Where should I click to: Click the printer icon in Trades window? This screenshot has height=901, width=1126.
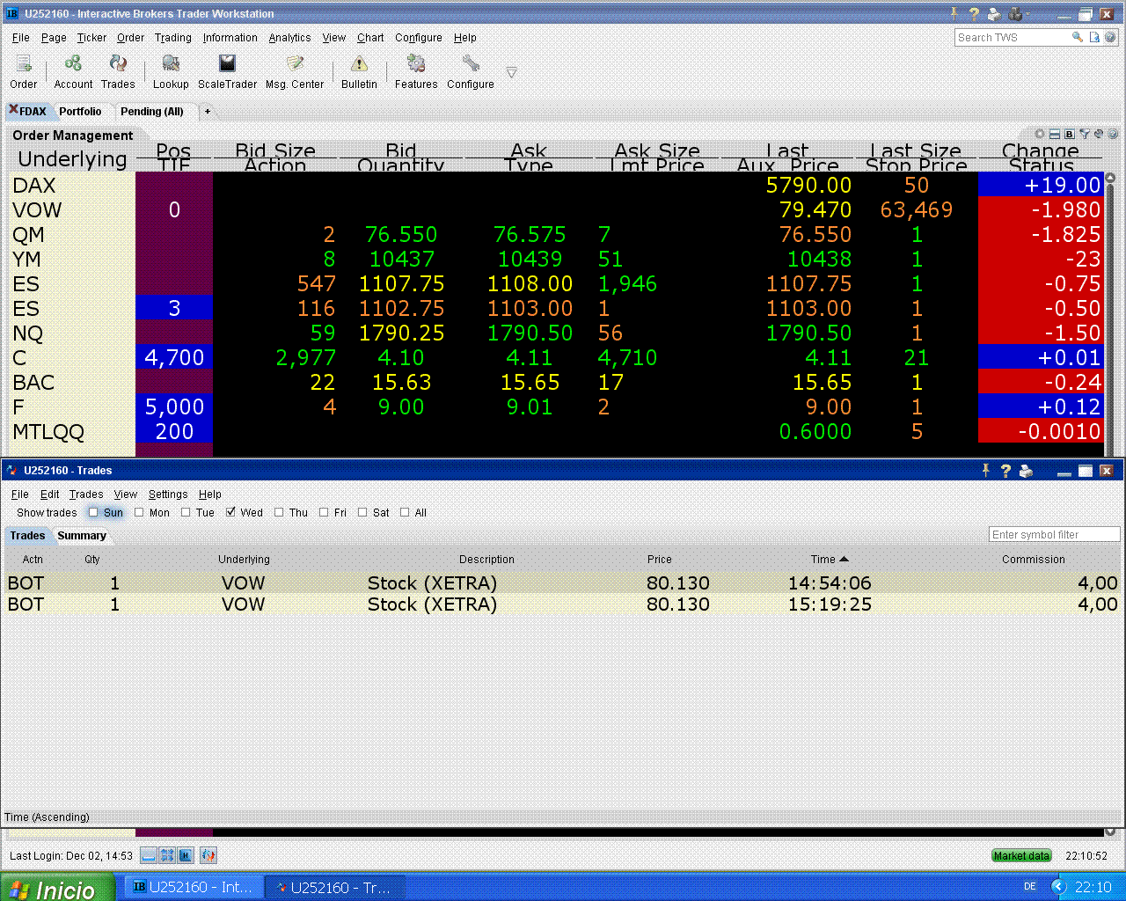tap(1026, 471)
